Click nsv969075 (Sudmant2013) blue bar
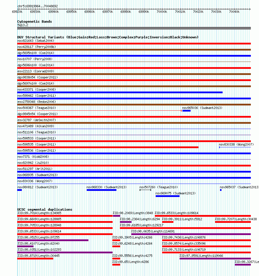Viewport: 259px width, 276px height. click(x=168, y=196)
